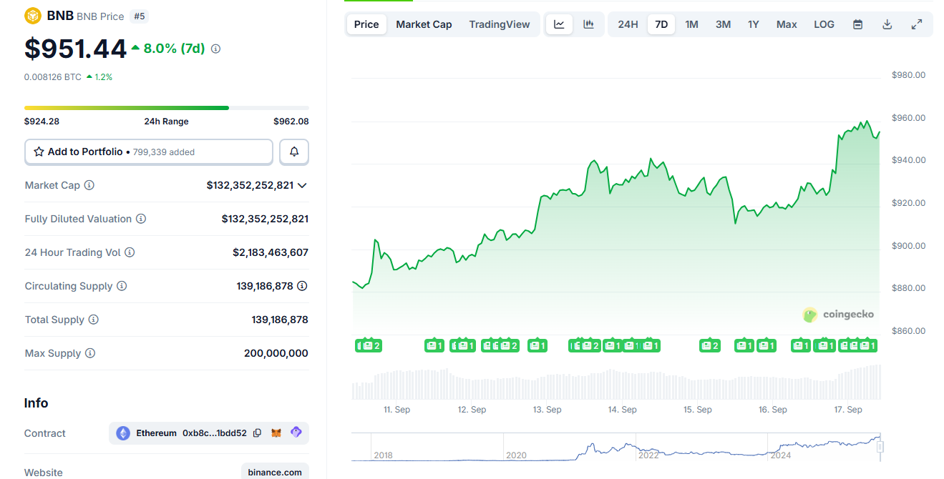The width and height of the screenshot is (944, 479).
Task: Click the news marker near 13. Sep
Action: (x=537, y=346)
